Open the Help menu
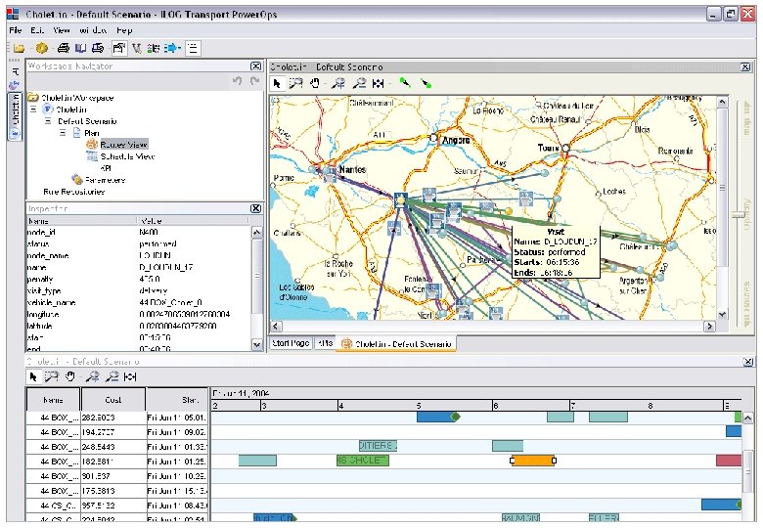The width and height of the screenshot is (763, 528). [124, 30]
